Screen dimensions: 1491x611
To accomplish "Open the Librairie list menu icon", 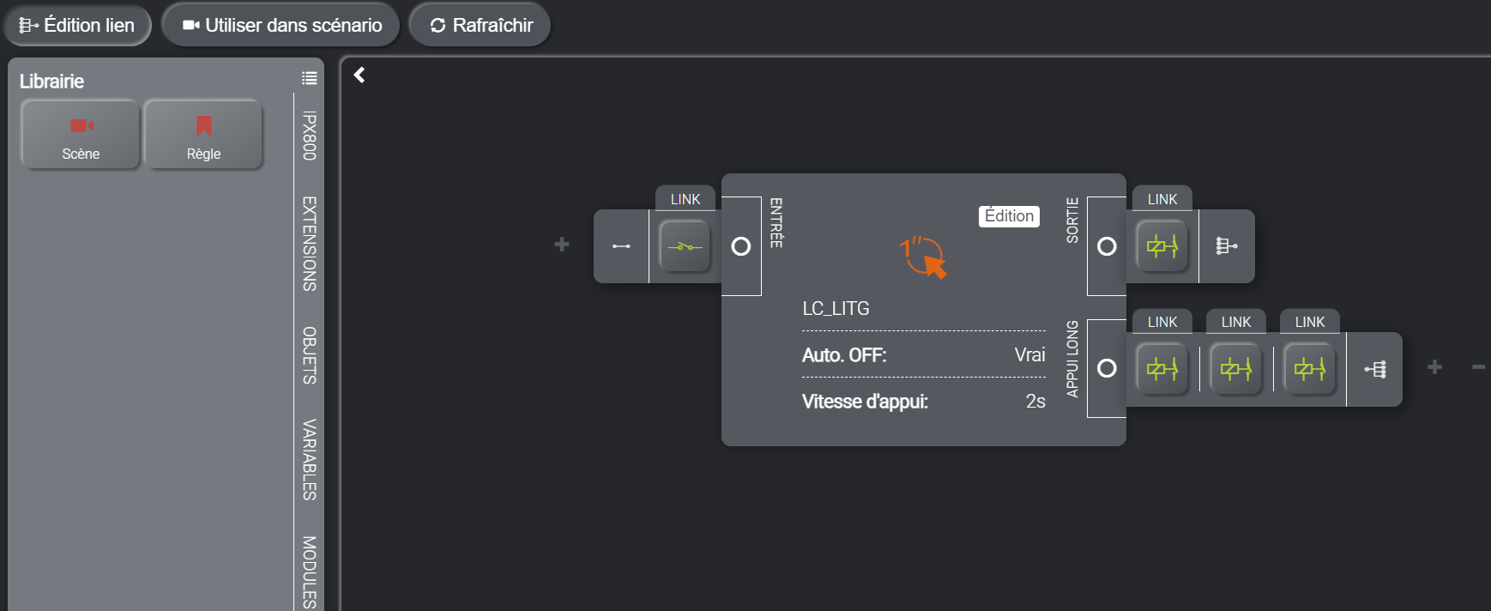I will click(x=310, y=79).
